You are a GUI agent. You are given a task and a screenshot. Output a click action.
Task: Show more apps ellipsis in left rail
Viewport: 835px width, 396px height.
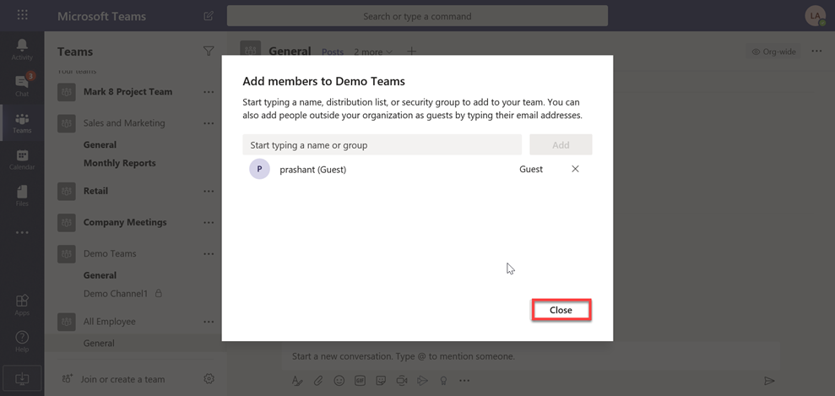tap(22, 232)
